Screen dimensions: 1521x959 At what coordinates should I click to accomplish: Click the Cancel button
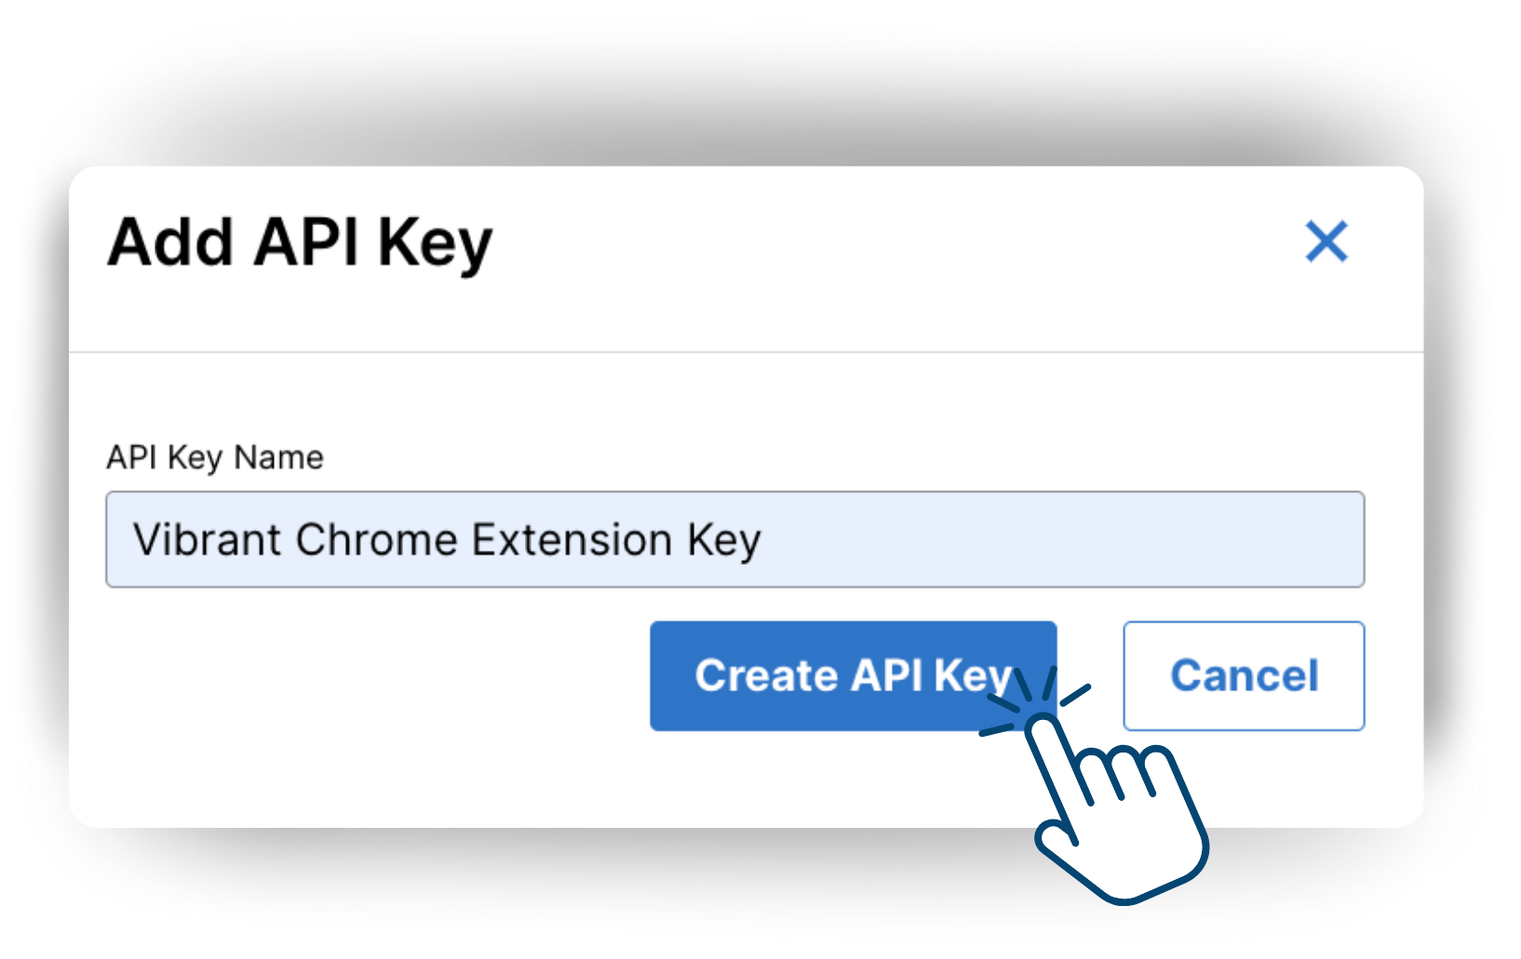click(1244, 675)
